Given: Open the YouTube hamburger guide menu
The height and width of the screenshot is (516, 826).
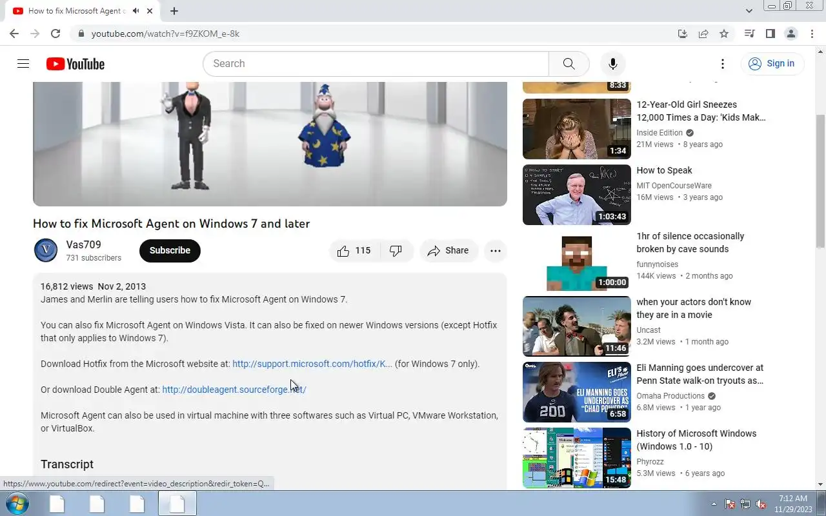Looking at the screenshot, I should pyautogui.click(x=23, y=63).
